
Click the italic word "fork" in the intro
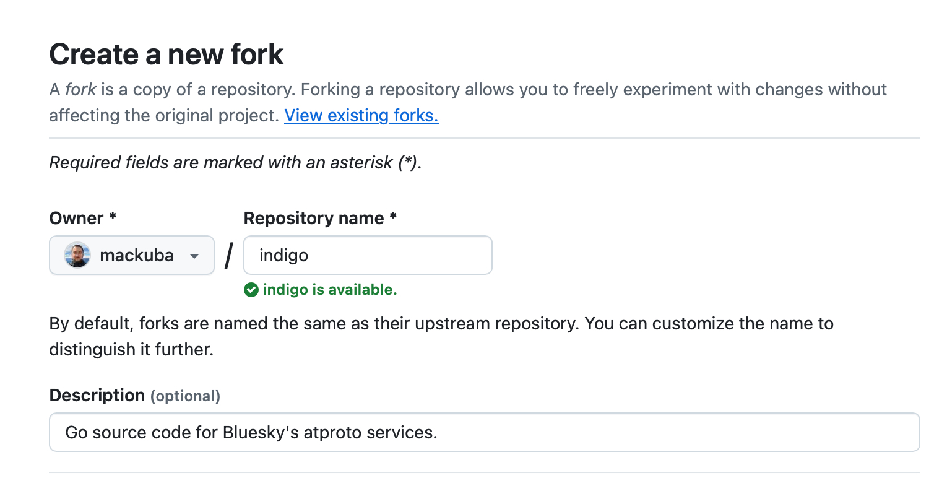[x=80, y=89]
